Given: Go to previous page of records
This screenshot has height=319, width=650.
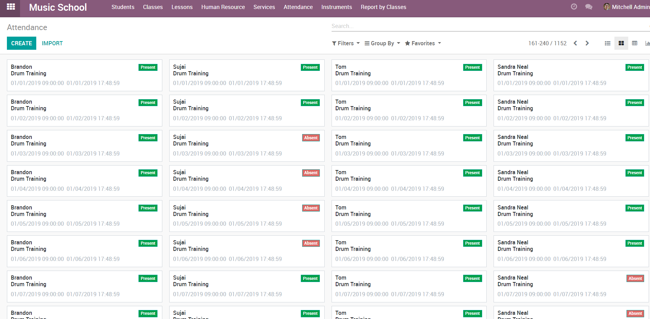Looking at the screenshot, I should [x=575, y=43].
